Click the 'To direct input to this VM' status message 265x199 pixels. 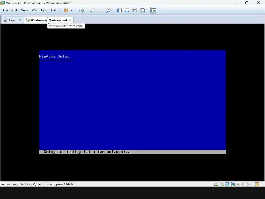point(37,184)
